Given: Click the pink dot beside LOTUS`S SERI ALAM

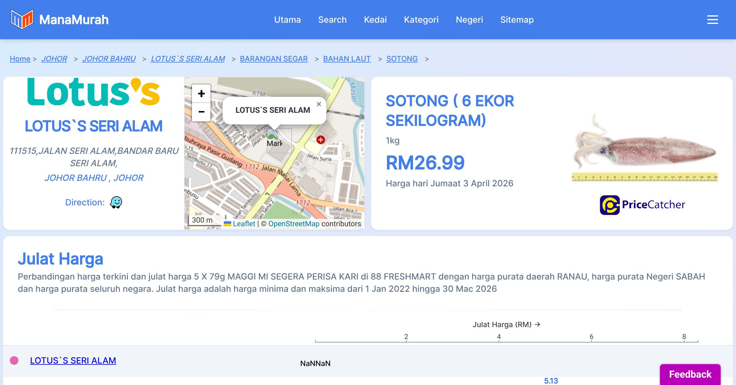Looking at the screenshot, I should pyautogui.click(x=14, y=360).
